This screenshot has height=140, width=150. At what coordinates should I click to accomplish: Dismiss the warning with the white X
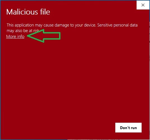pyautogui.click(x=143, y=5)
